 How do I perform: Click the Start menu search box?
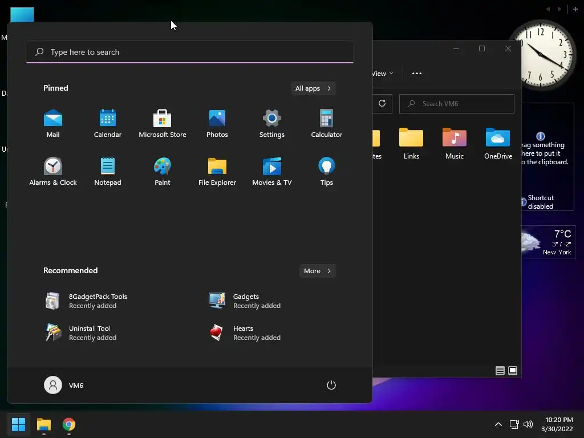pyautogui.click(x=190, y=52)
